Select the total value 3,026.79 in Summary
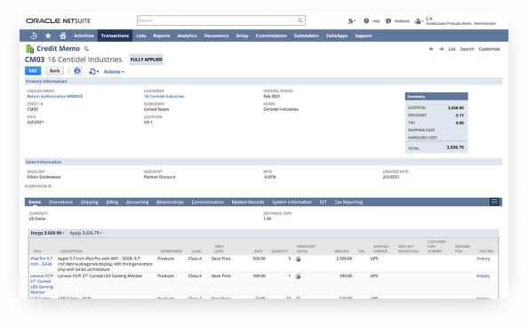The width and height of the screenshot is (528, 326). click(455, 147)
